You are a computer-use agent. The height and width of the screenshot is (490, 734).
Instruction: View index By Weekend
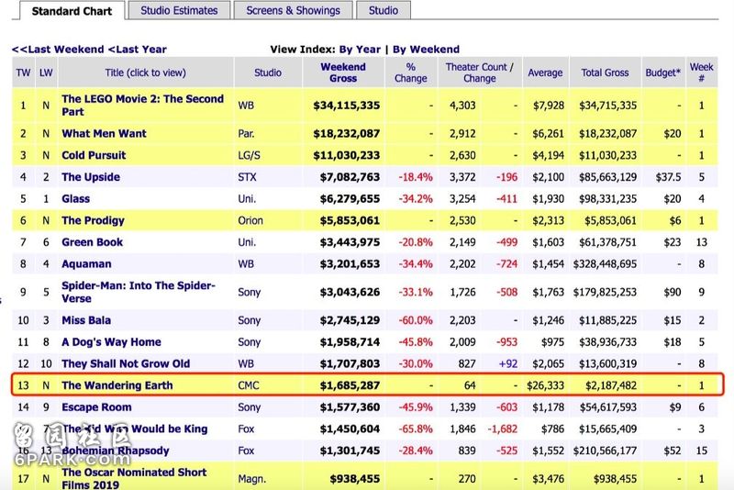(x=426, y=50)
